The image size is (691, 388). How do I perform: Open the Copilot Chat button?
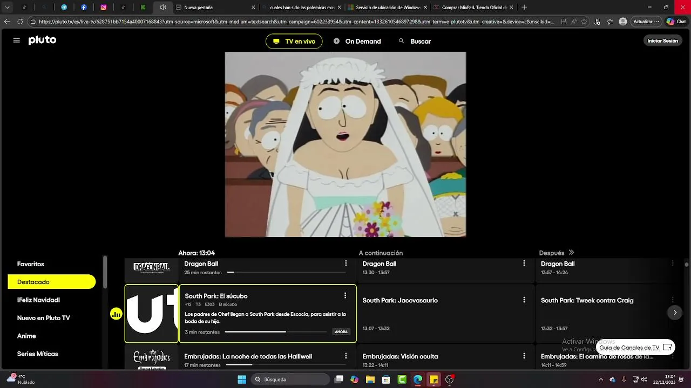676,22
